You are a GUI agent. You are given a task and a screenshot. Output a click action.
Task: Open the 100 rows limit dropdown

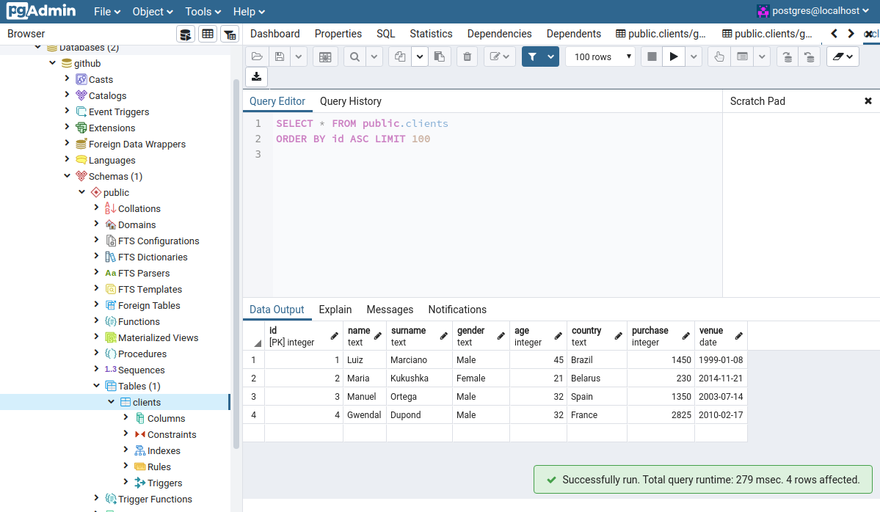600,56
